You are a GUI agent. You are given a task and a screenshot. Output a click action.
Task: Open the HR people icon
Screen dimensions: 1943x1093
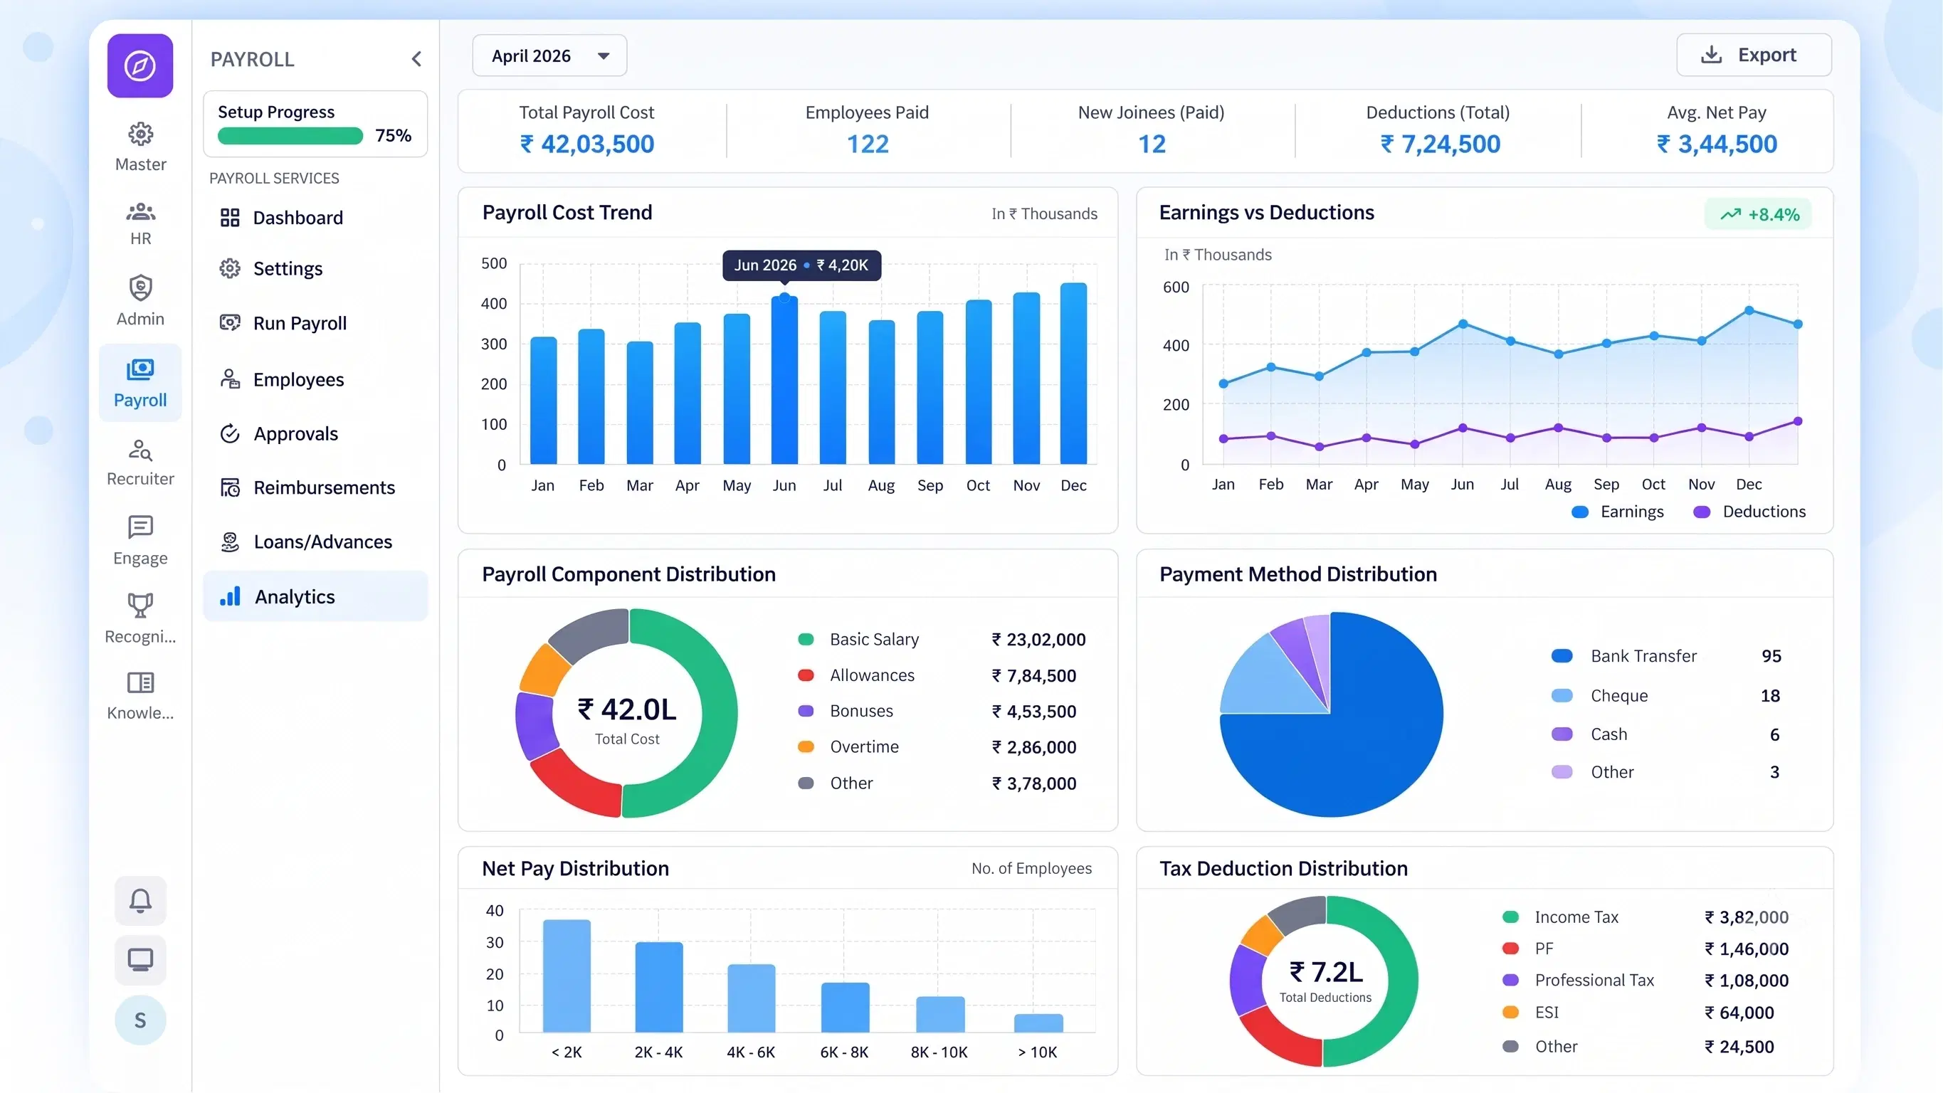click(x=140, y=212)
